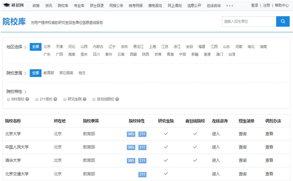Click the 请输入招生单位 search field
Viewport: 293px width, 181px height.
(249, 21)
